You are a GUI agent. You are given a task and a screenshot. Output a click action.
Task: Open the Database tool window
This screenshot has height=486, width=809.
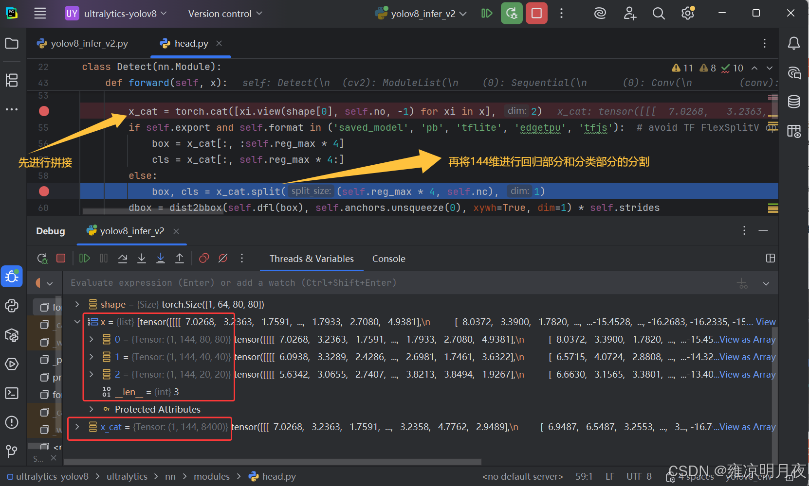(x=794, y=102)
